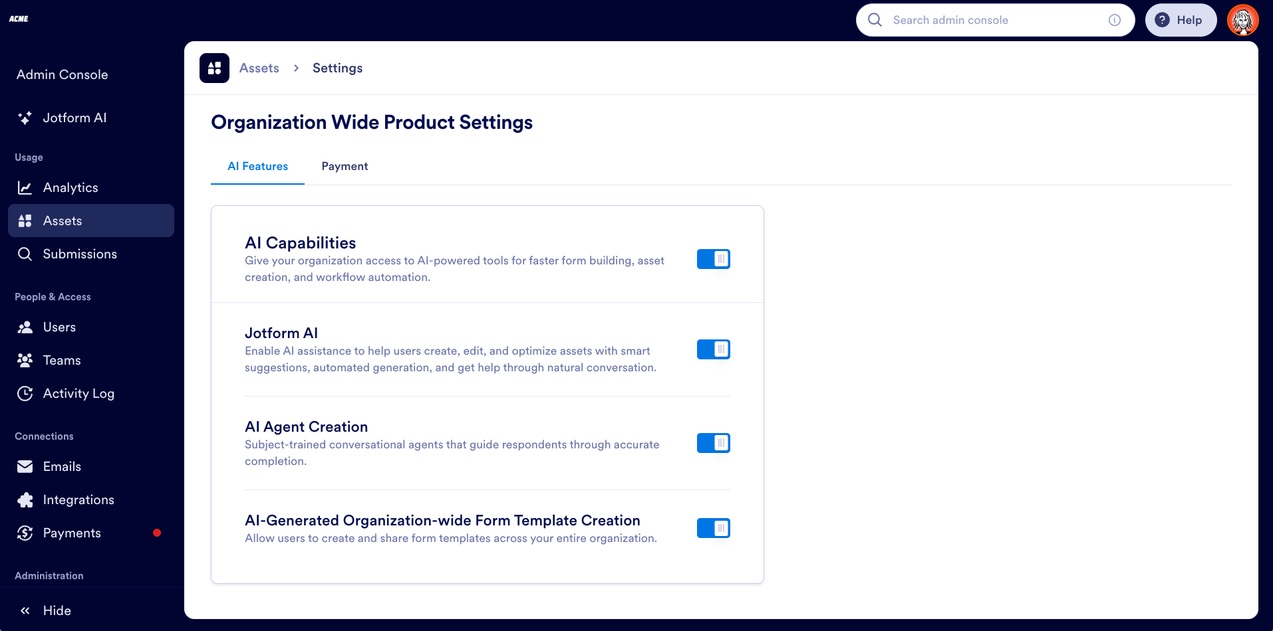This screenshot has height=631, width=1273.
Task: Open the Users page
Action: [x=91, y=327]
